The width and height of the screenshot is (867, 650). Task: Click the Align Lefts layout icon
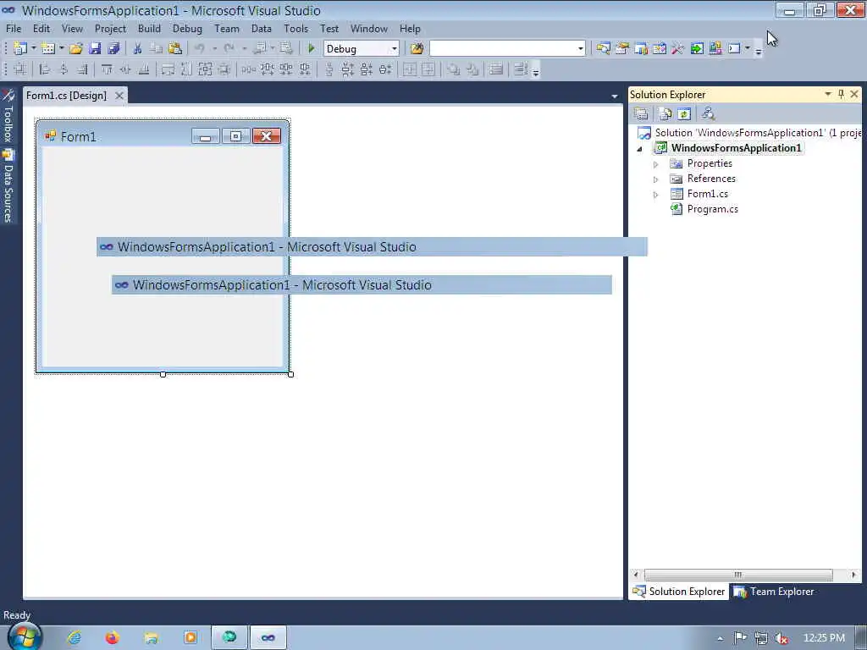click(x=45, y=69)
